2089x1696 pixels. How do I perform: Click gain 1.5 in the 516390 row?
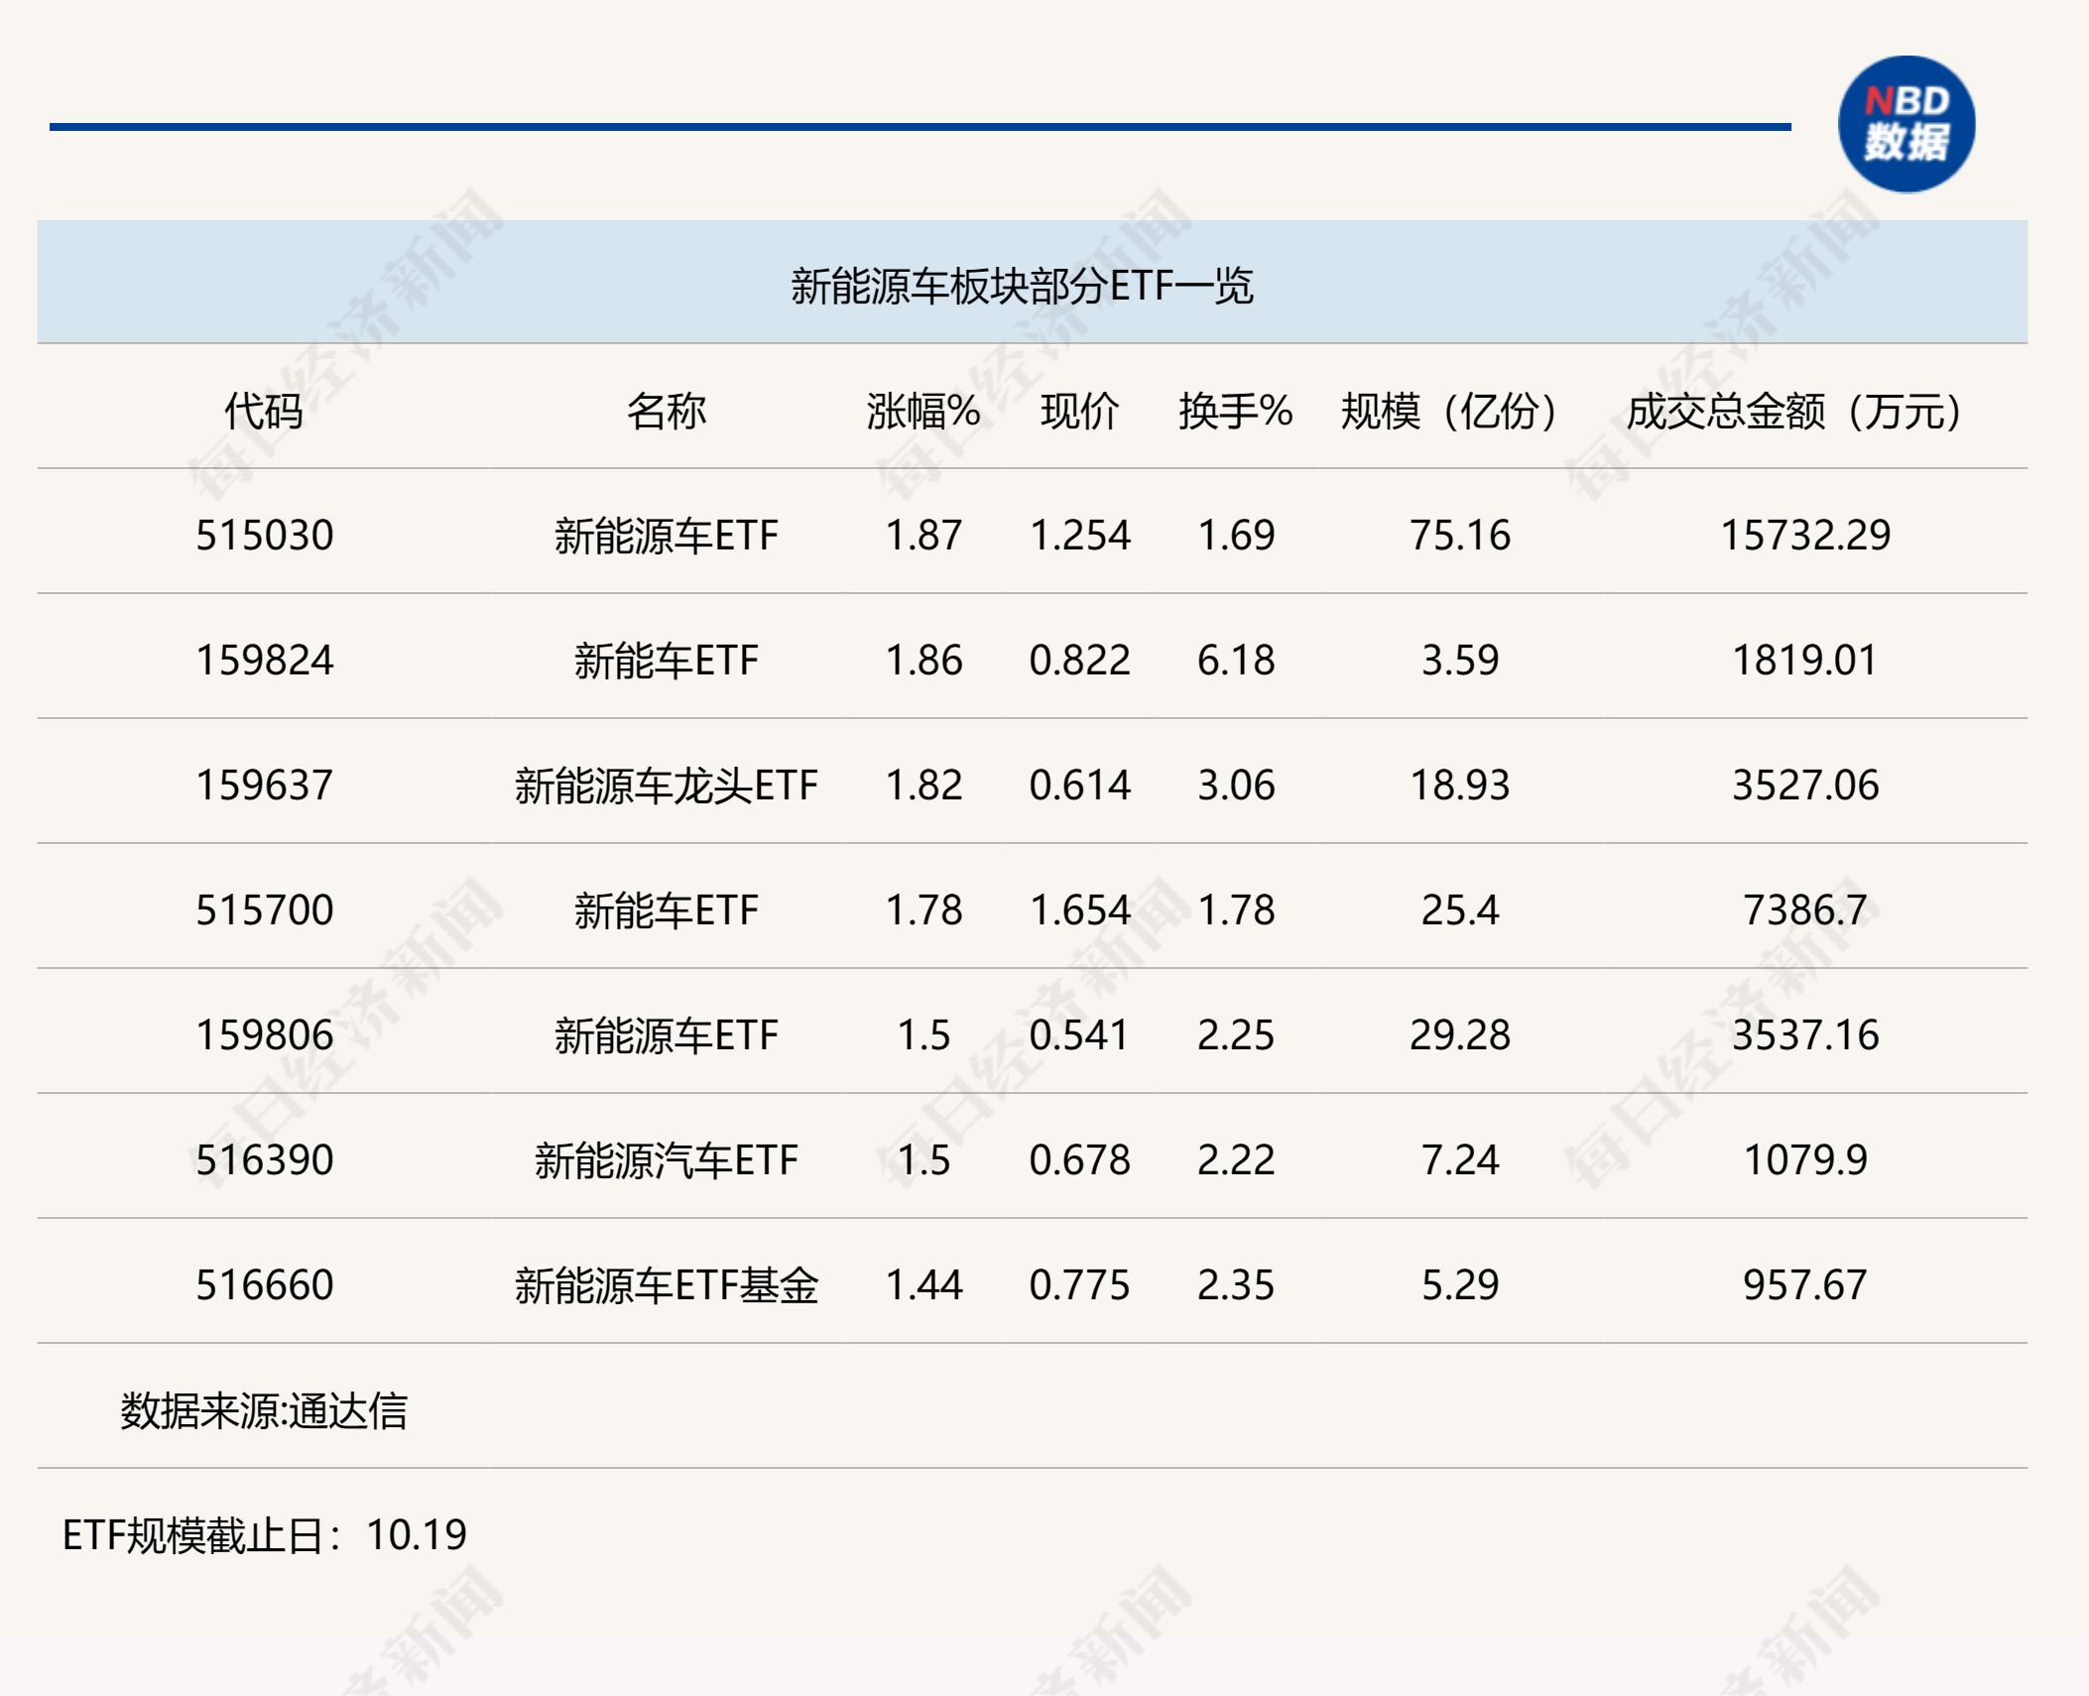tap(923, 1160)
